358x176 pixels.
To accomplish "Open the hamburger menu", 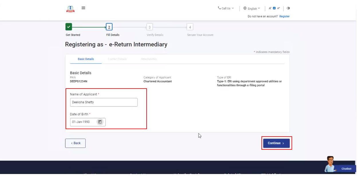I will tap(83, 8).
